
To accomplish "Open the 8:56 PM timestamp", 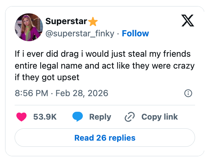I will (32, 93).
